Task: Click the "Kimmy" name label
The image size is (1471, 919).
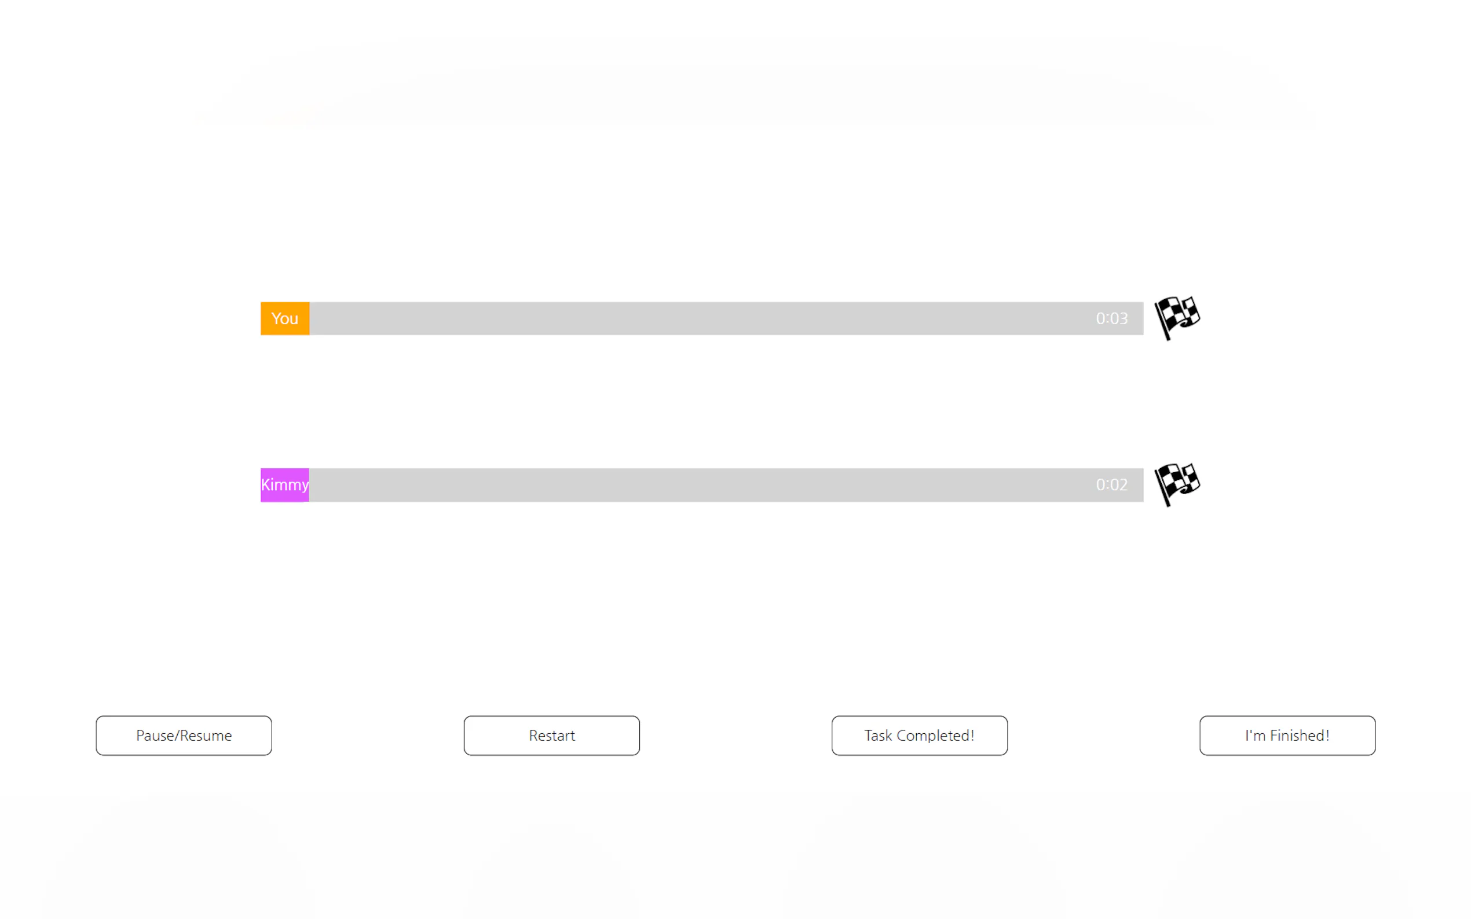Action: (284, 485)
